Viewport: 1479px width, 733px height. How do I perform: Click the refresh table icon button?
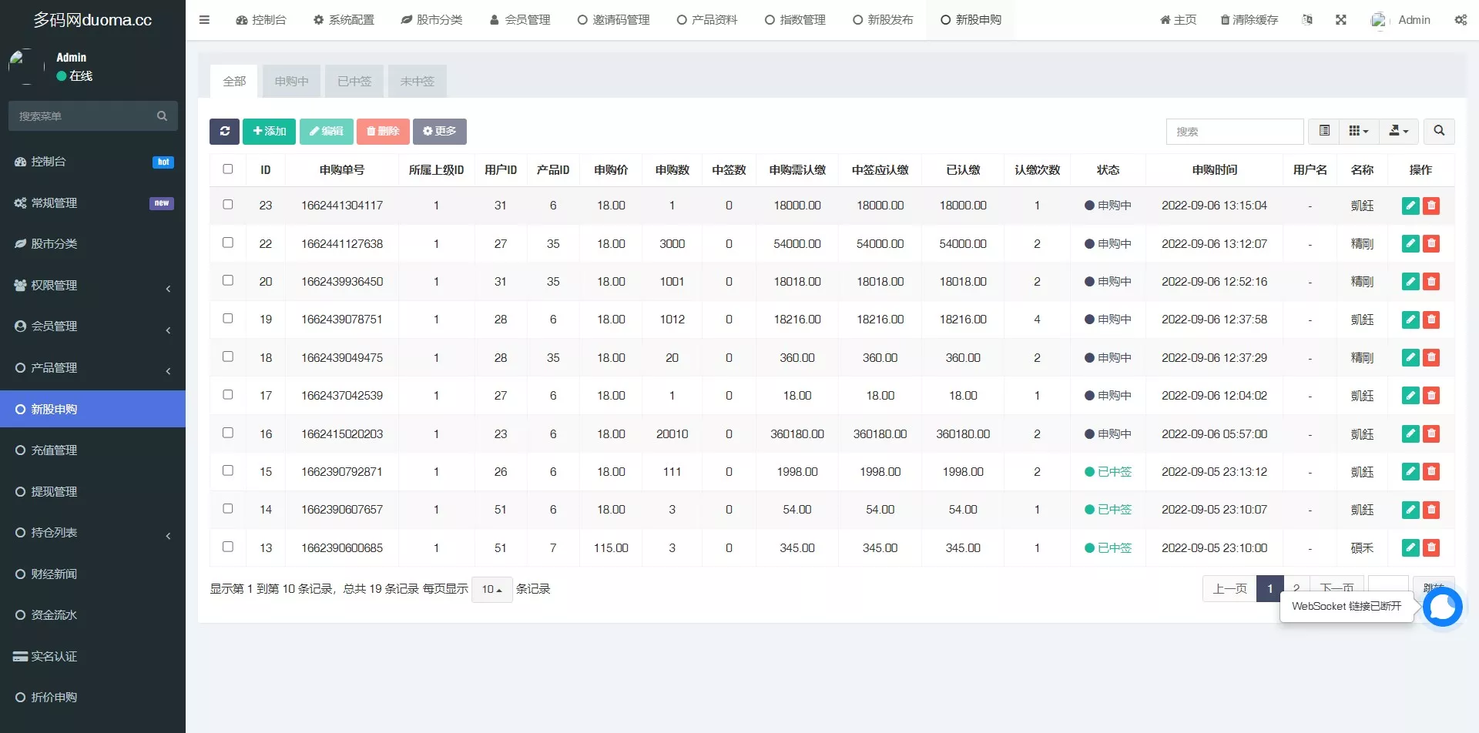point(224,132)
